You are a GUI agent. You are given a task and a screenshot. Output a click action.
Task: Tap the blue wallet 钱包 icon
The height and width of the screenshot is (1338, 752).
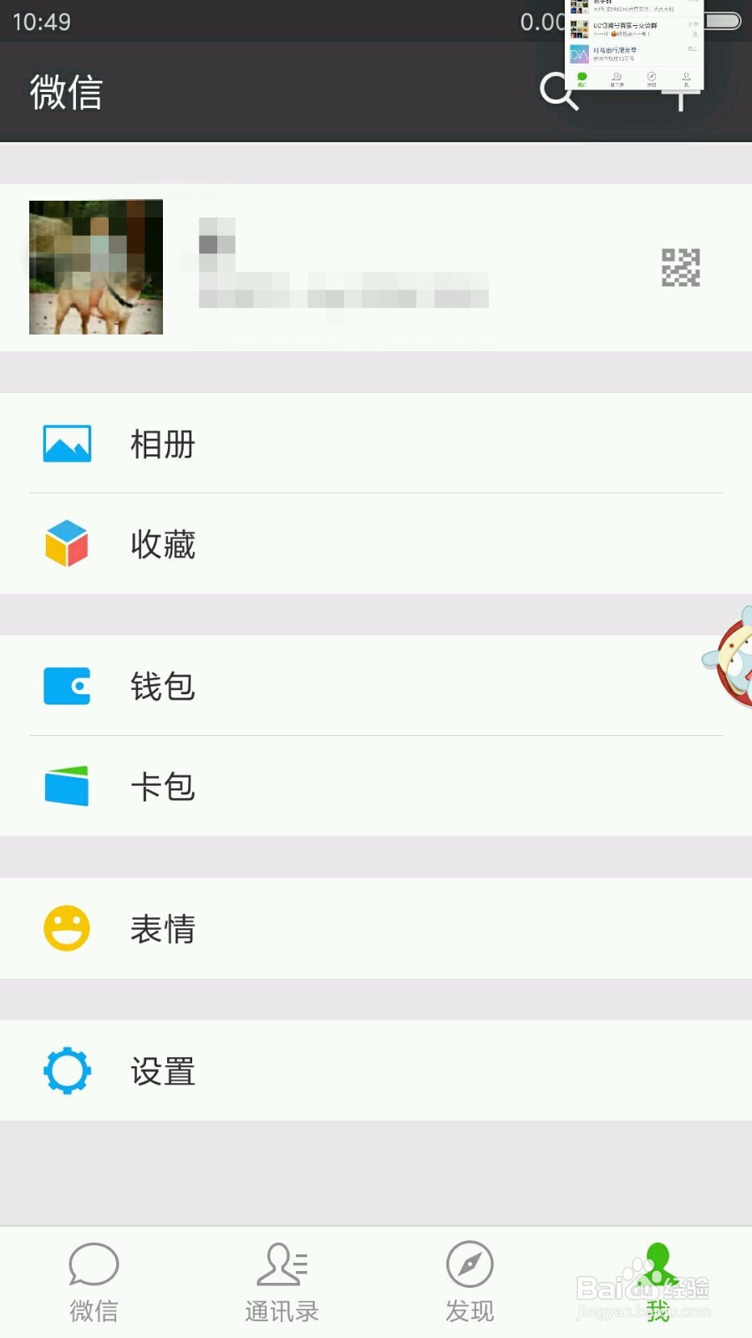(67, 686)
